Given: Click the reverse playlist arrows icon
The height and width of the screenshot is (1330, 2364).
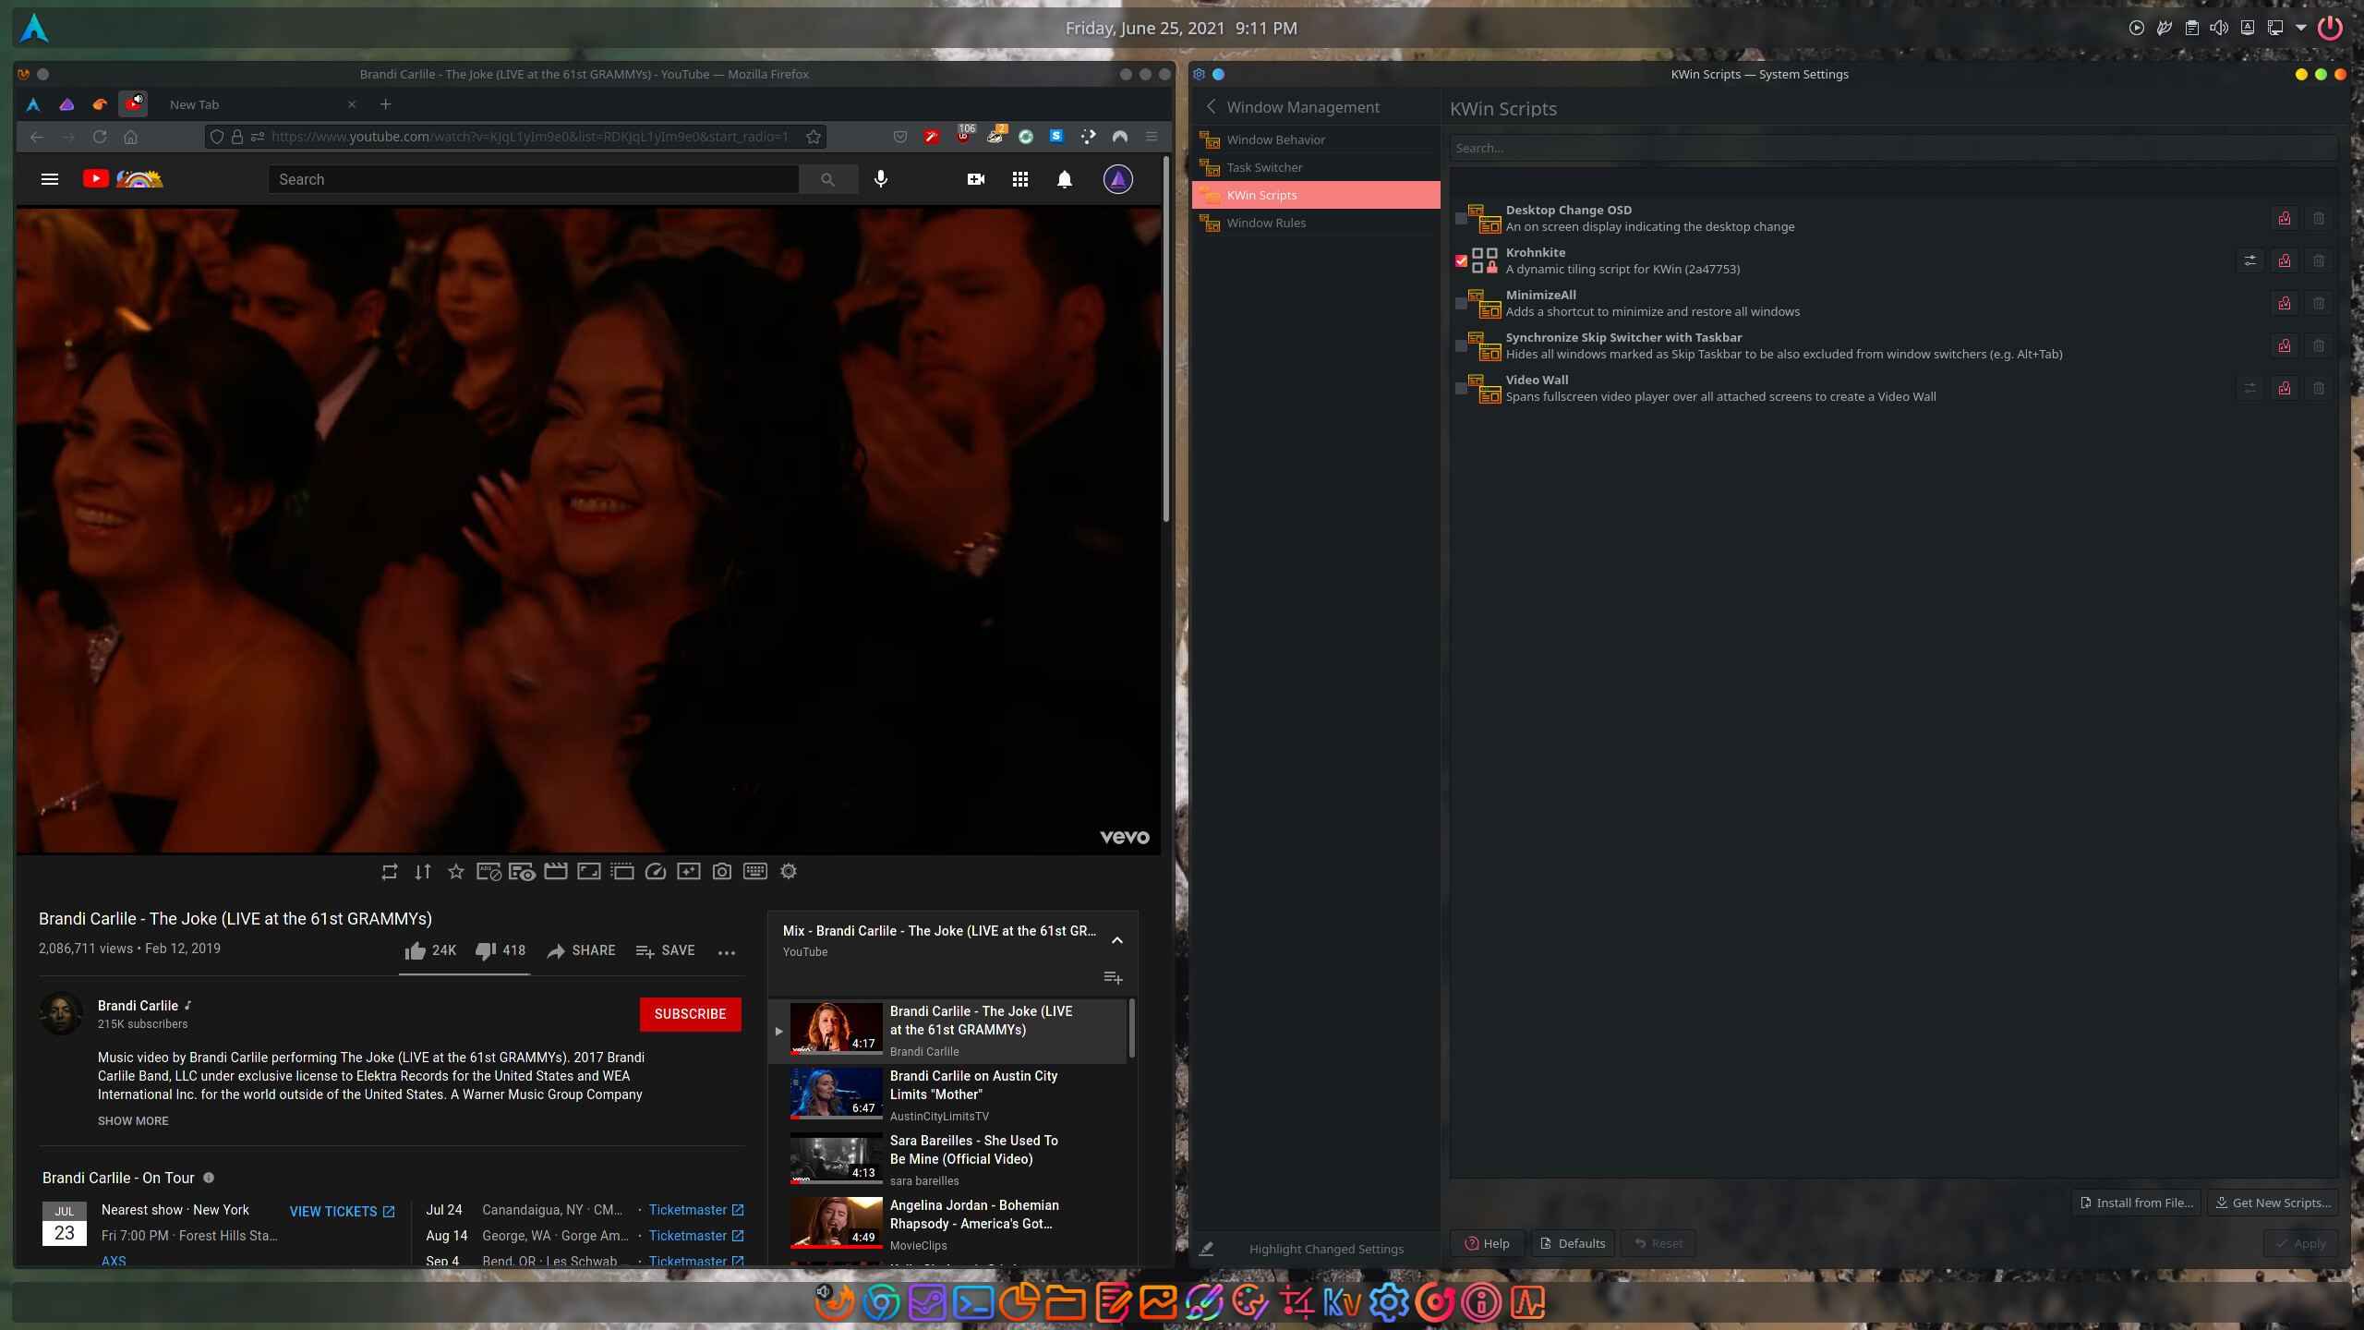Looking at the screenshot, I should [x=423, y=871].
